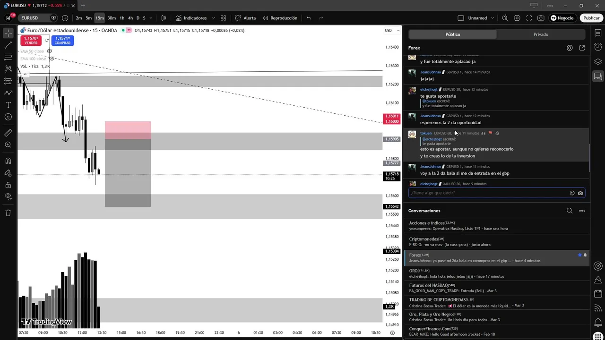Undo the last chart action
This screenshot has height=340, width=605.
309,18
